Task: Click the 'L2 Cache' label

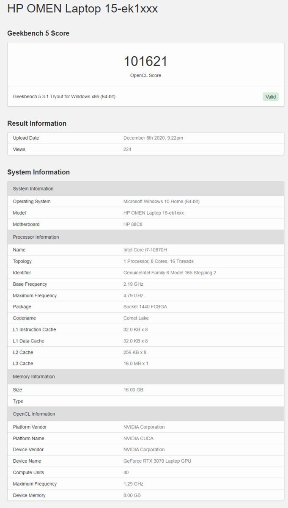Action: [23, 352]
